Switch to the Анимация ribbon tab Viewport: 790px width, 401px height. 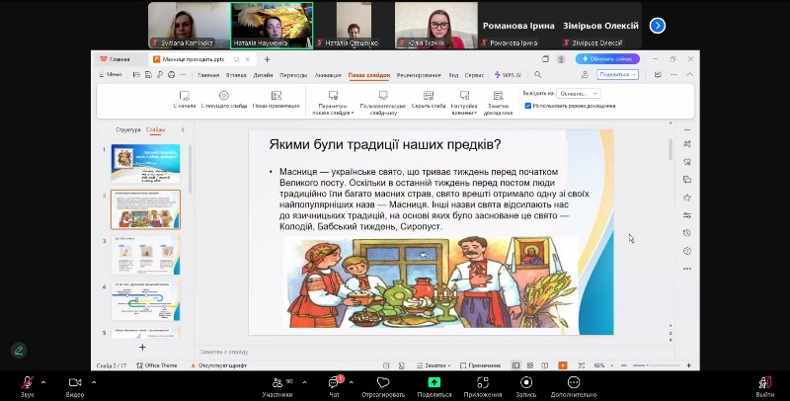(326, 75)
